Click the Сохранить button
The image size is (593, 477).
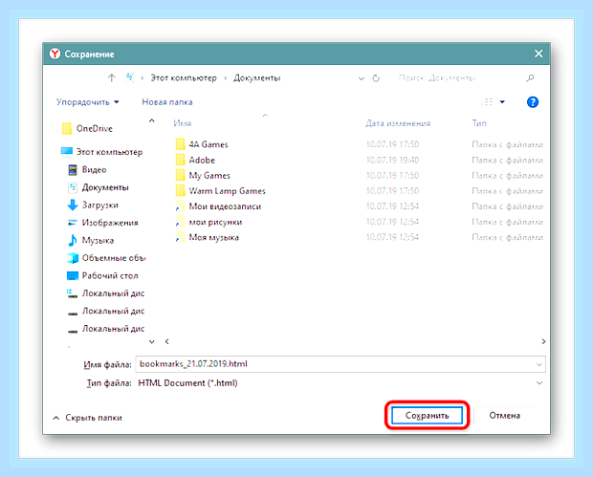click(427, 416)
